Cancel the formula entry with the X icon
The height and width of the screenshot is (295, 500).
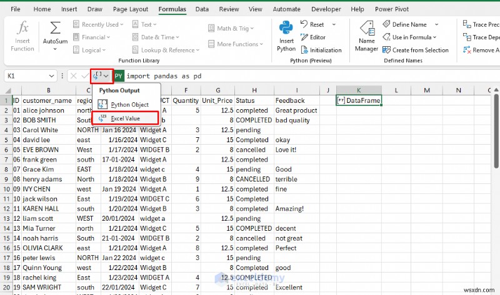[x=73, y=75]
